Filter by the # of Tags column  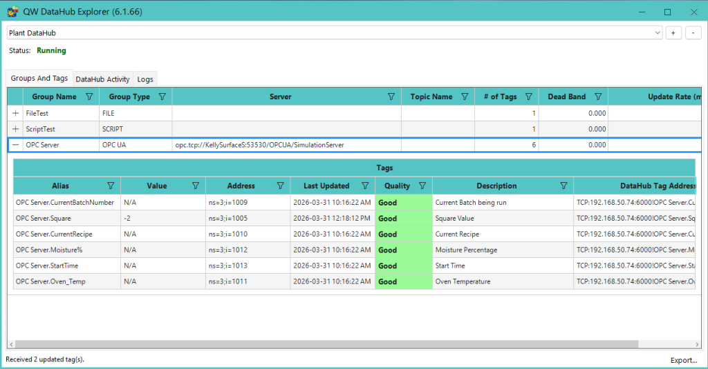[x=529, y=97]
